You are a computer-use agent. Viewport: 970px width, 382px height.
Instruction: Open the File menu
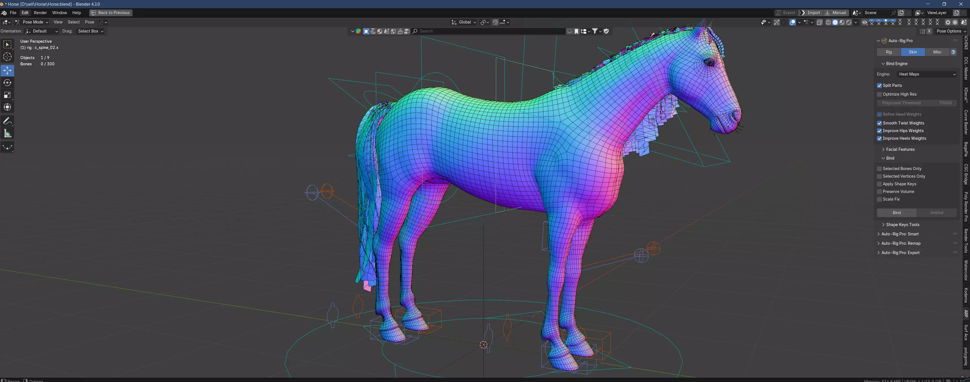pos(13,13)
